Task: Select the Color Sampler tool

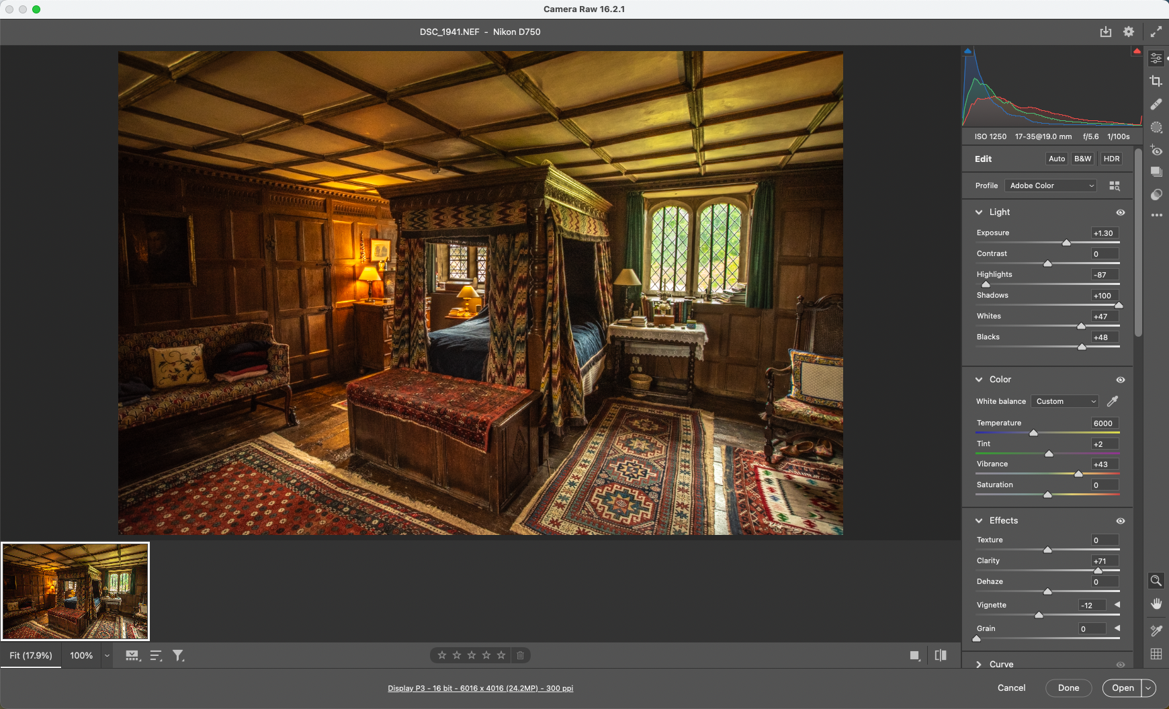Action: click(x=1156, y=630)
